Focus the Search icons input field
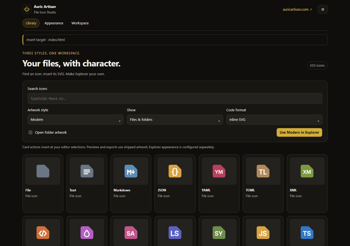The height and width of the screenshot is (246, 350). pos(175,98)
